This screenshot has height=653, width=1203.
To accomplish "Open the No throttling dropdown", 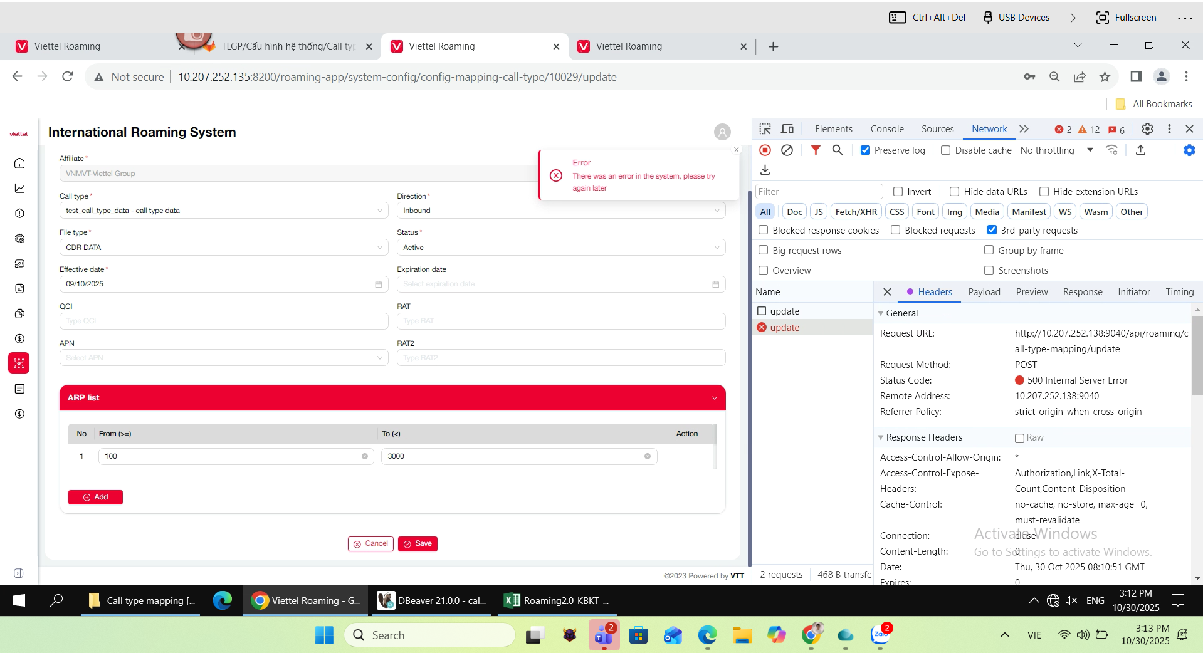I will [x=1056, y=150].
